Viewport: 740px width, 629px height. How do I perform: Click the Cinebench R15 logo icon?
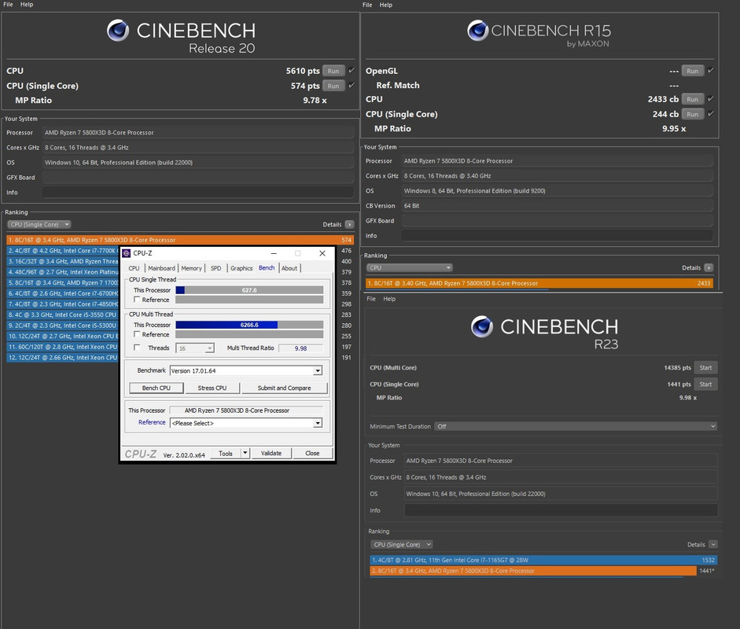click(x=477, y=31)
